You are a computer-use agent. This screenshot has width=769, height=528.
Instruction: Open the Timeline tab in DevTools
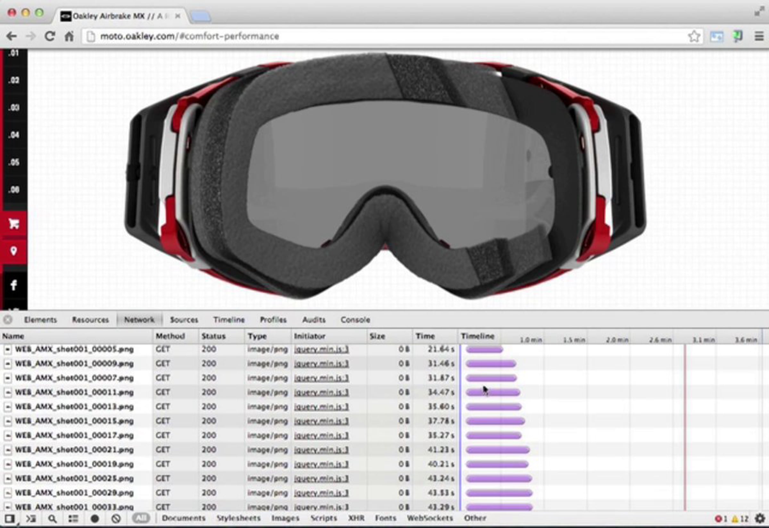click(229, 320)
